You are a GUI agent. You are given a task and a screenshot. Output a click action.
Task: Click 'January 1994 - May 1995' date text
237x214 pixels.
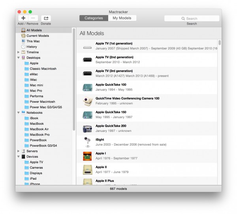114,90
